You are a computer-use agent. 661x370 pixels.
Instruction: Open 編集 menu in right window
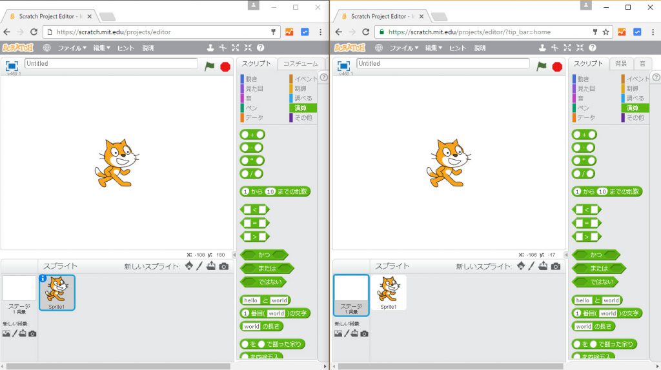point(433,48)
